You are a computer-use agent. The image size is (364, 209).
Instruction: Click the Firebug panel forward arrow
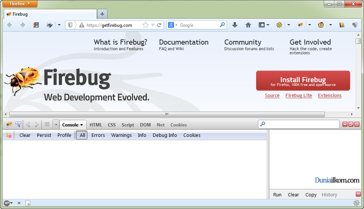[37, 125]
